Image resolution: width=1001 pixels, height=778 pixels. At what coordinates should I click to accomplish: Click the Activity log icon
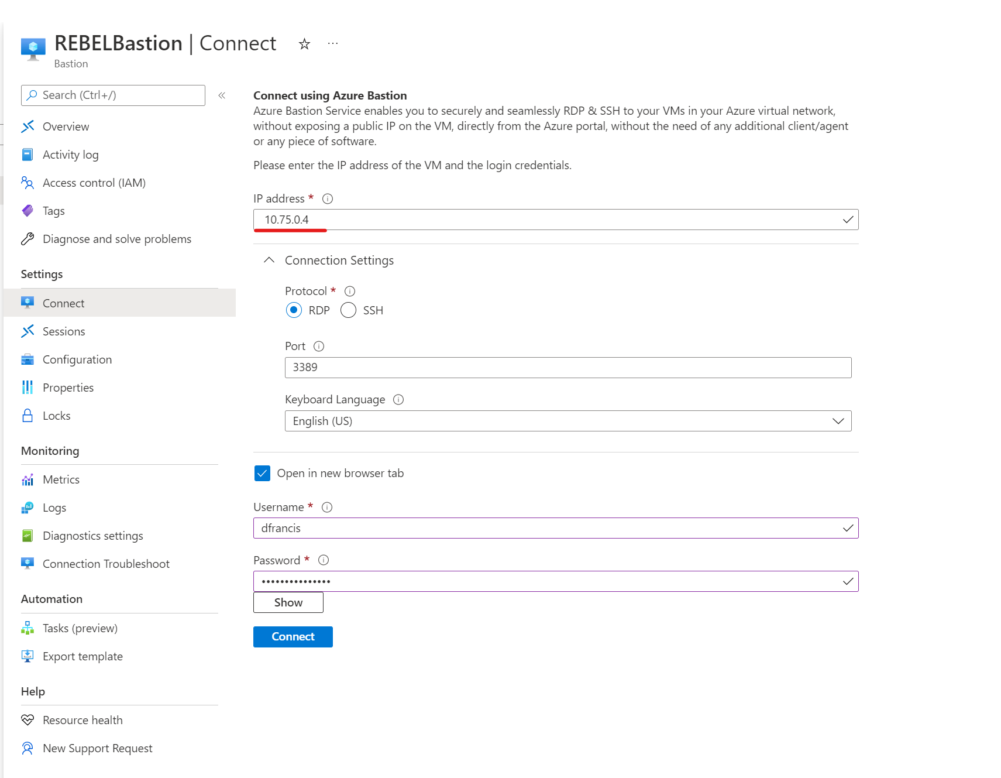(x=27, y=155)
